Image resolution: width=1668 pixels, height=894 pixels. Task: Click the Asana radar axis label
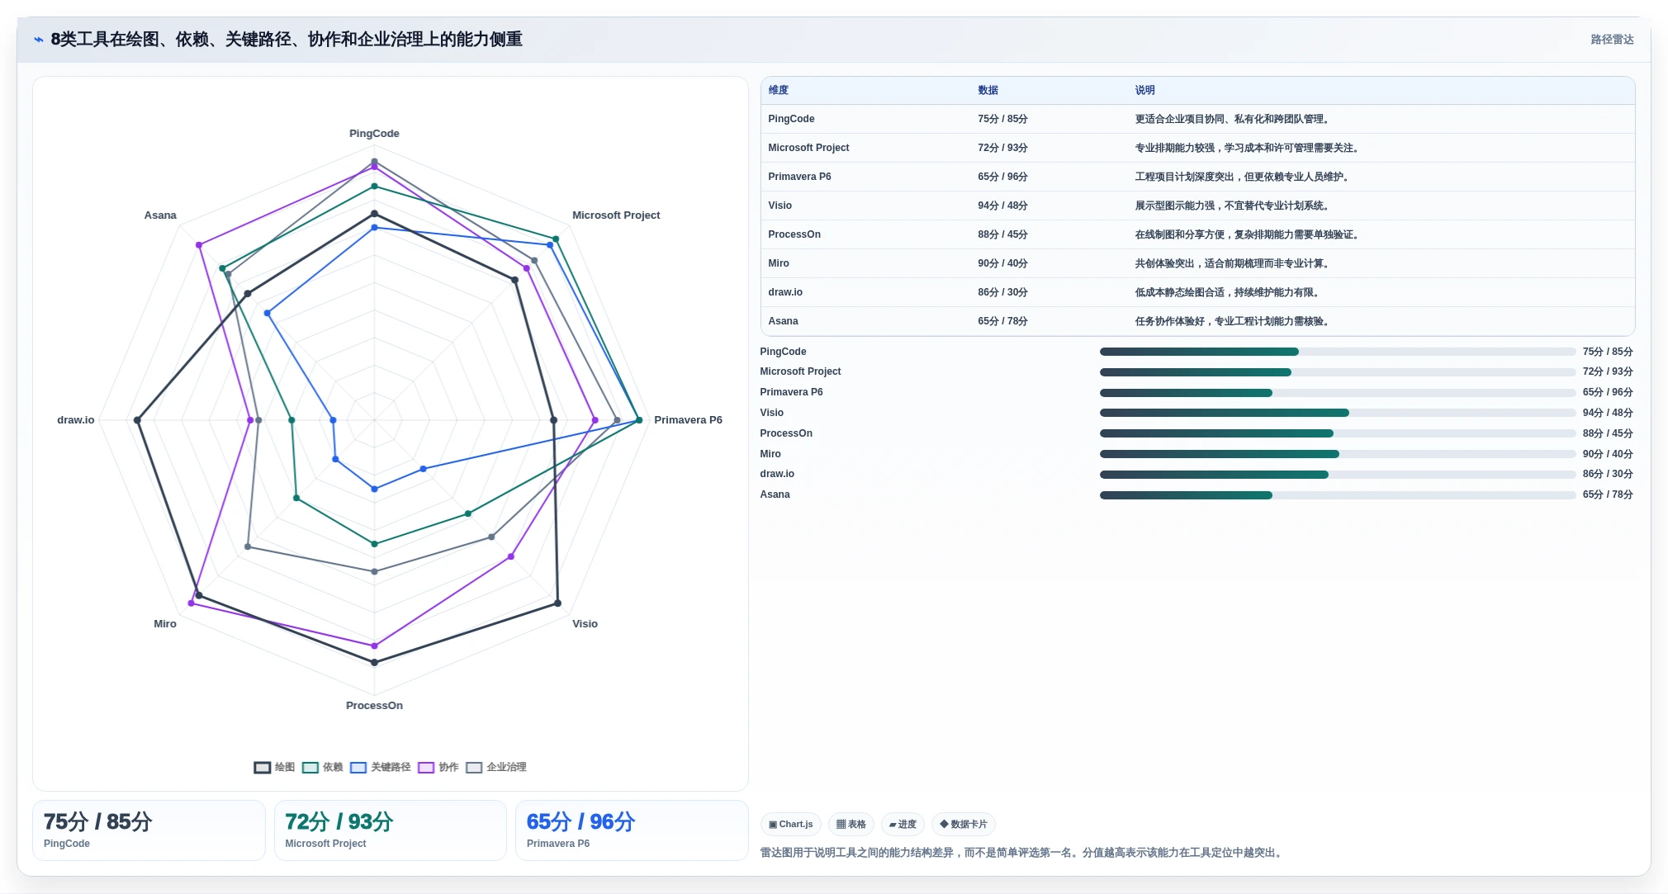coord(160,215)
